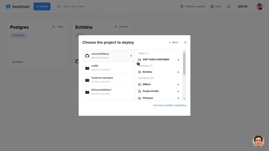Click the Back button in dialog
Screen dimensions: 269x151
174,43
